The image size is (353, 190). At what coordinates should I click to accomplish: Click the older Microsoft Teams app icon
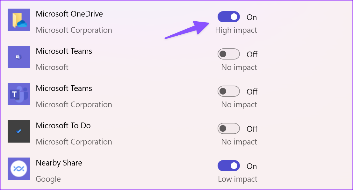click(18, 57)
